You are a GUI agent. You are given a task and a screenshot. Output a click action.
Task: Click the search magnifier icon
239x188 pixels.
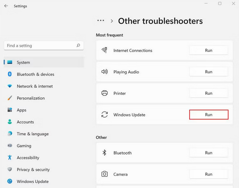[x=78, y=45]
